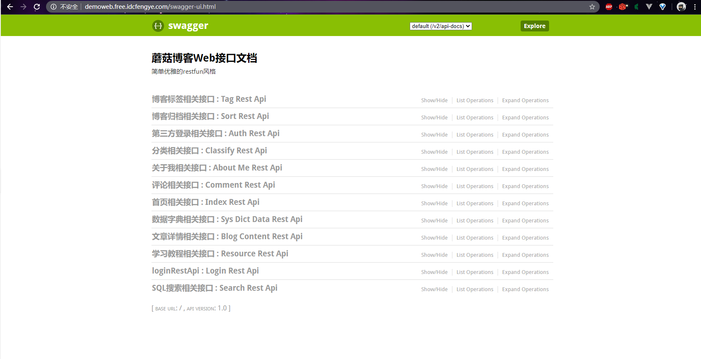Open the Adblock Plus extension icon

click(x=609, y=7)
